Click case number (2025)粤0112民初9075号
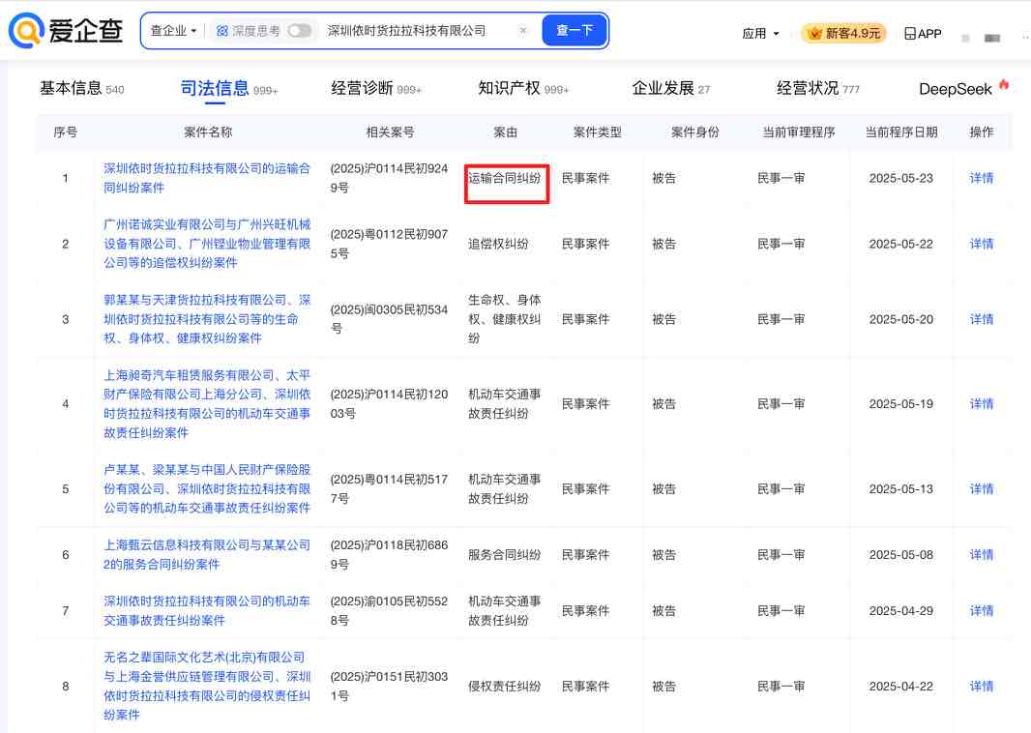 point(389,244)
